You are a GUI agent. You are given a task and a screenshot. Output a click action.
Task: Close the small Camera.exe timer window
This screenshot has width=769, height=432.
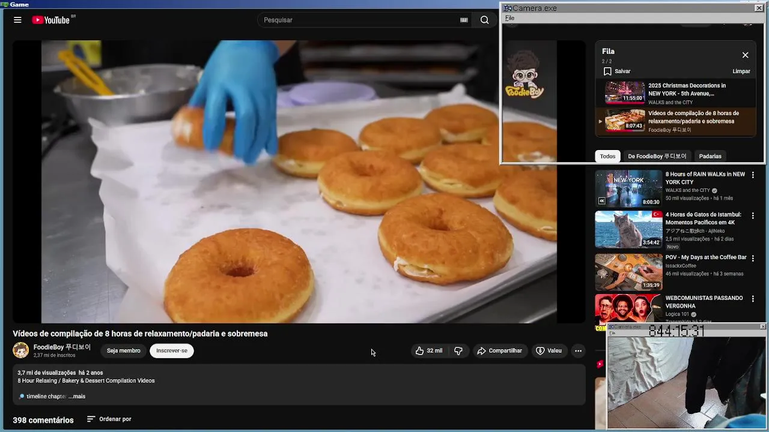[763, 327]
